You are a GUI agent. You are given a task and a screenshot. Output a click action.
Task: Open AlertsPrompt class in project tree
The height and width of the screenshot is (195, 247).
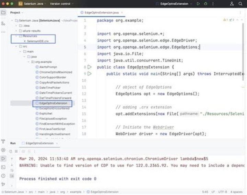coord(48,67)
